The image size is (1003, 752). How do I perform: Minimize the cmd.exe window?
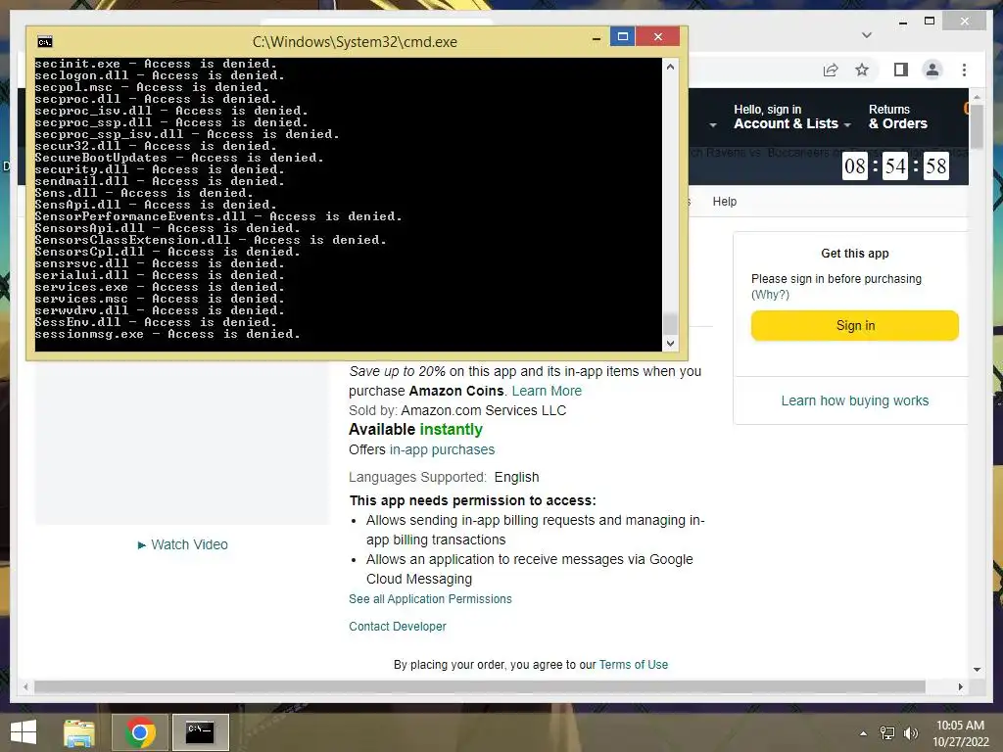[x=597, y=38]
